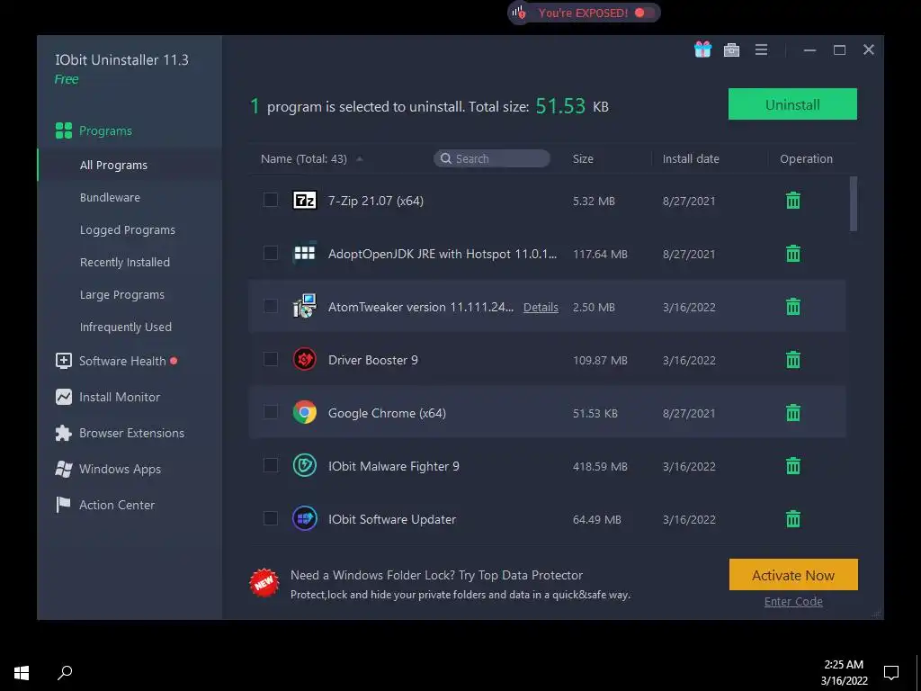Image resolution: width=921 pixels, height=691 pixels.
Task: Click the AtomTweaker program icon
Action: coord(304,306)
